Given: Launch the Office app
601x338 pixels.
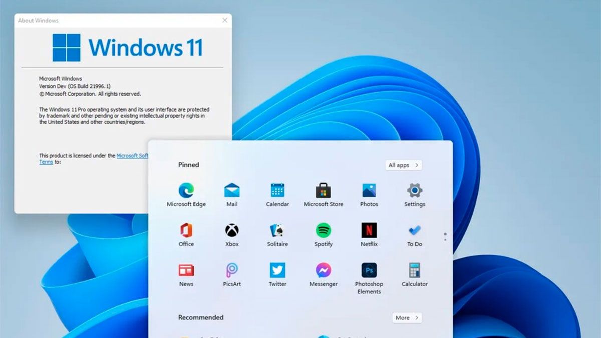Looking at the screenshot, I should 185,231.
